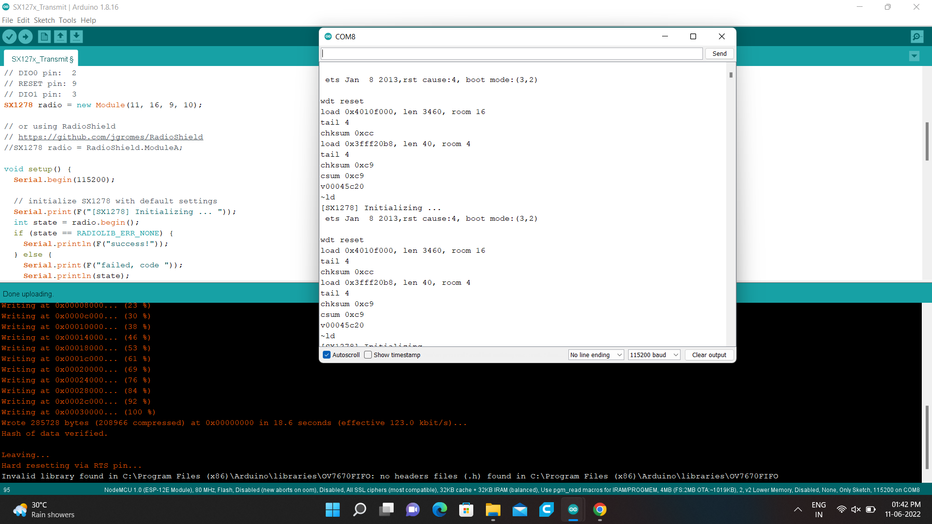Image resolution: width=932 pixels, height=524 pixels.
Task: Open the tab list dropdown arrow
Action: (914, 56)
